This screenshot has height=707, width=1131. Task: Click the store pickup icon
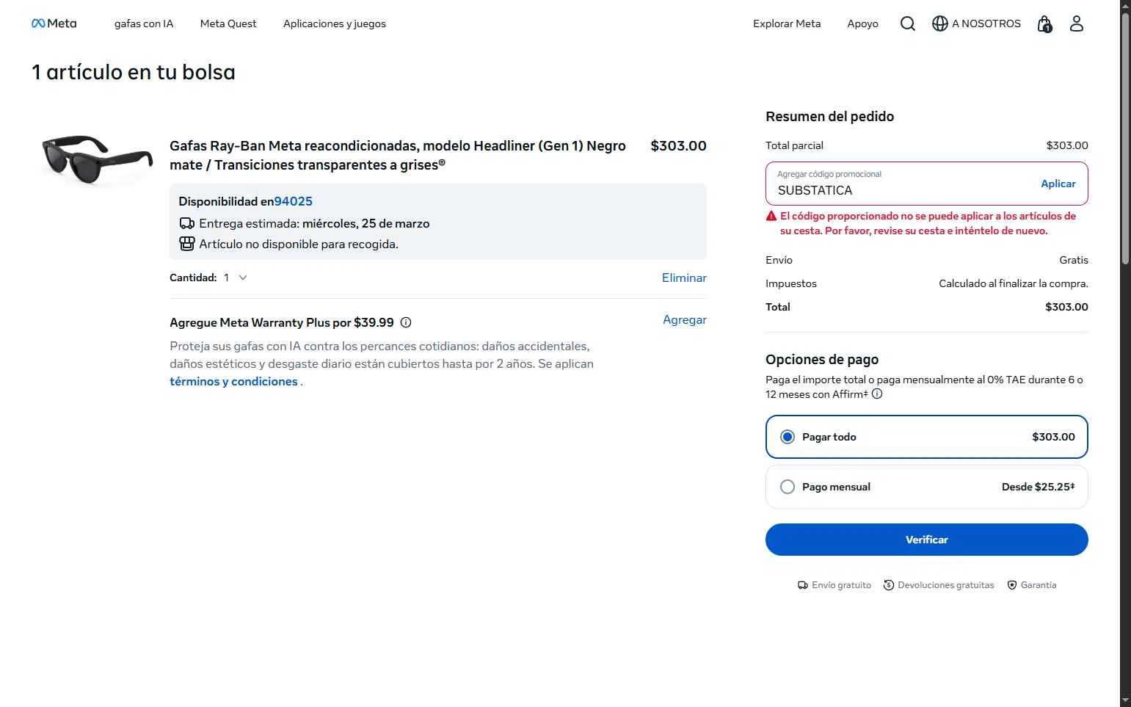click(x=187, y=244)
